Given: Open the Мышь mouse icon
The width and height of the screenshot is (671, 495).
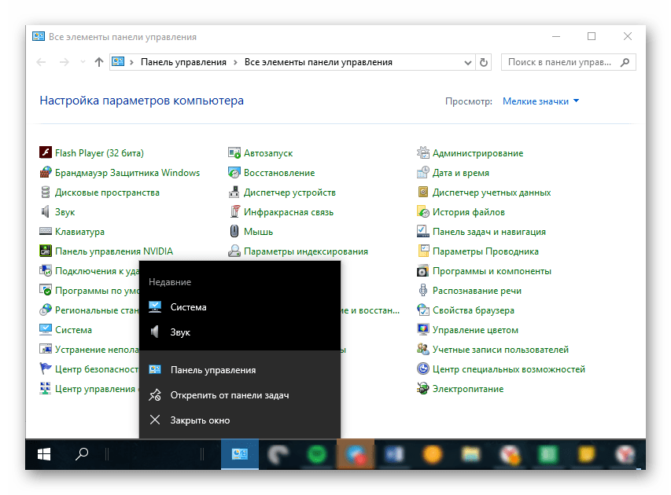Looking at the screenshot, I should pyautogui.click(x=234, y=231).
